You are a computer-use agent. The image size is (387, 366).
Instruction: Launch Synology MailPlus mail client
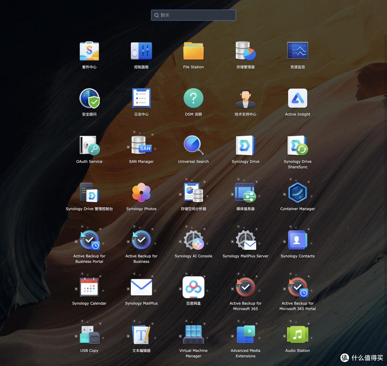coord(141,287)
